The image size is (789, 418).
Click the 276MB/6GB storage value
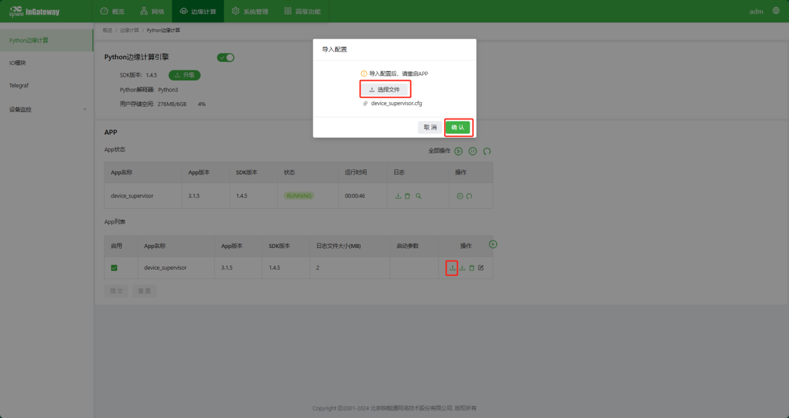[x=172, y=104]
